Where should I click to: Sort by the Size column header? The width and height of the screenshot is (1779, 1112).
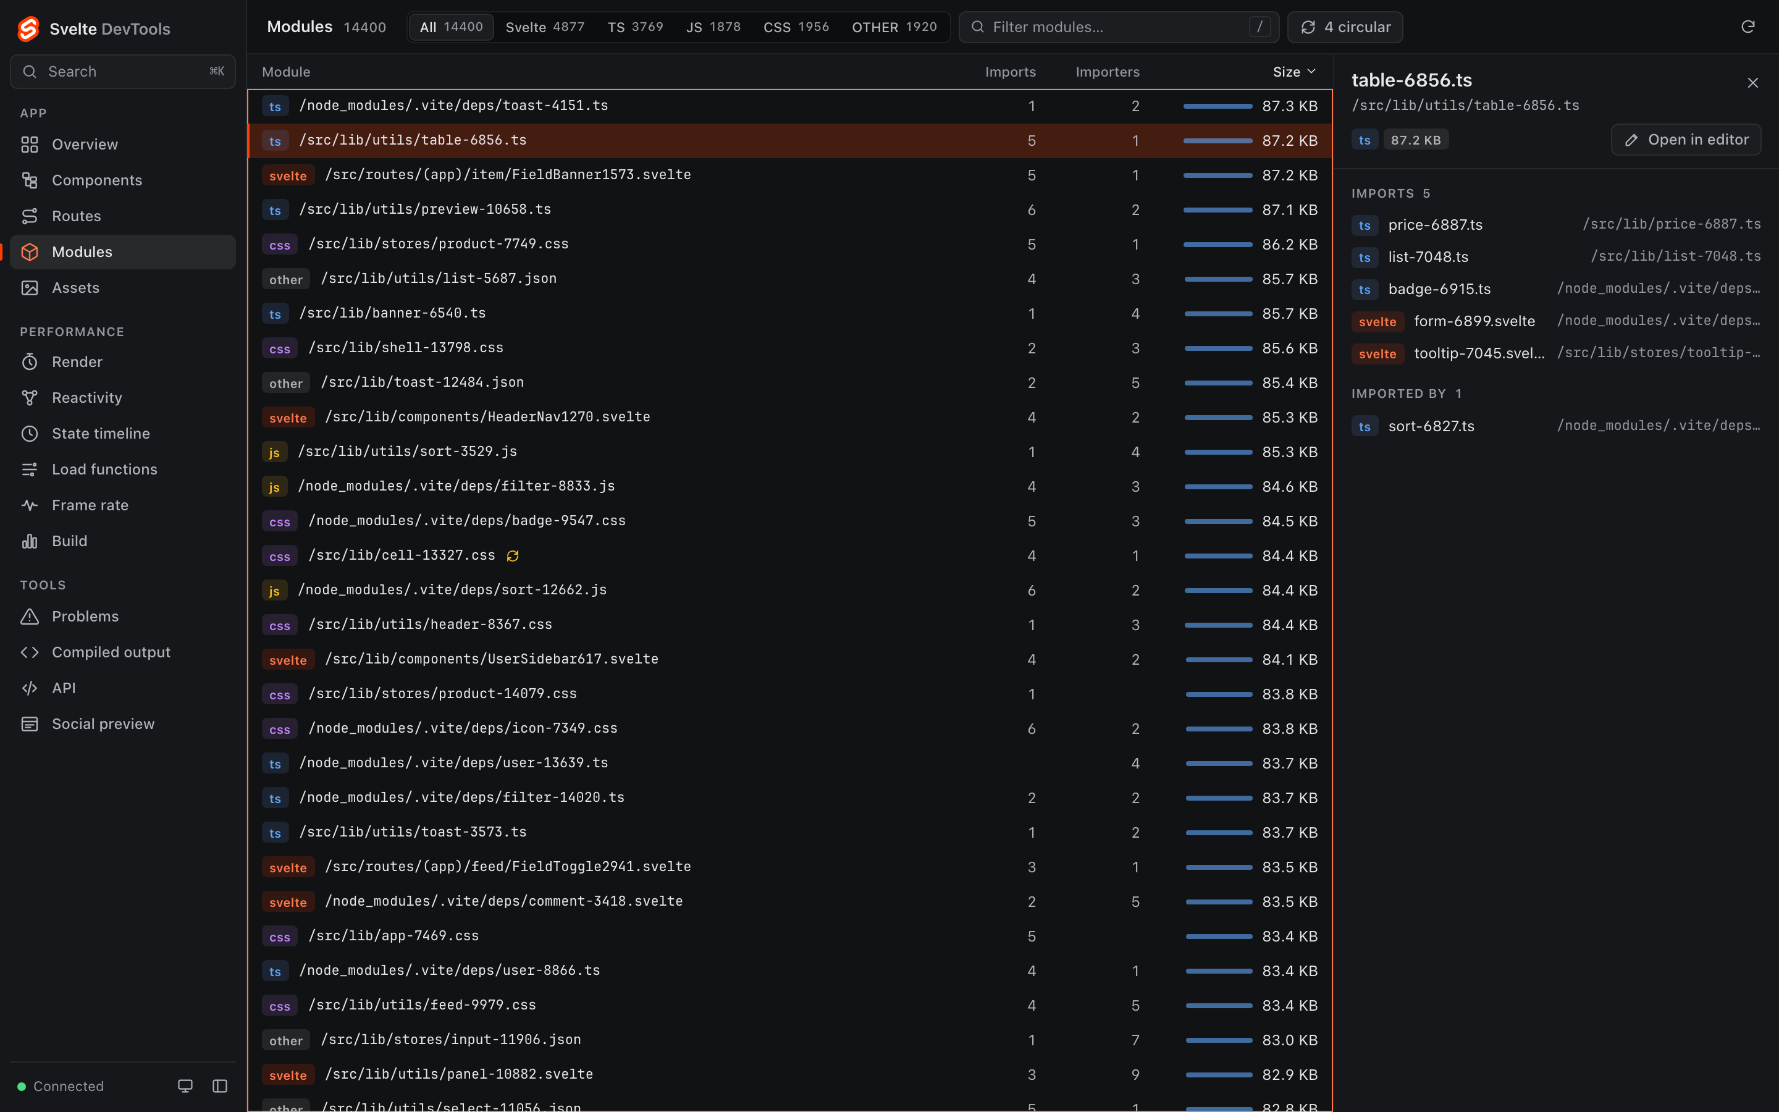tap(1294, 71)
